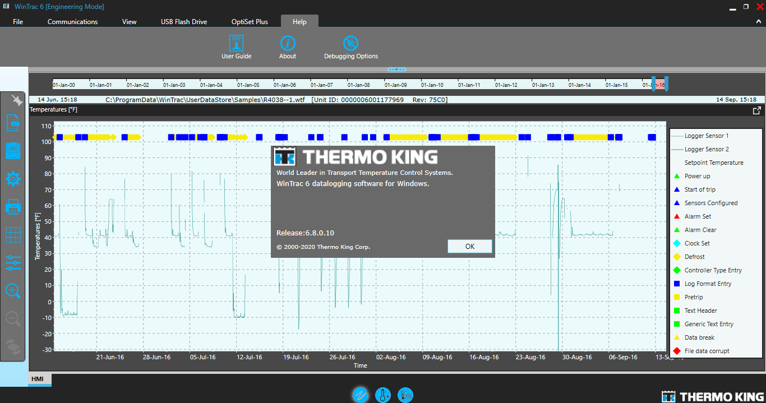
Task: Open the User Guide
Action: (236, 48)
